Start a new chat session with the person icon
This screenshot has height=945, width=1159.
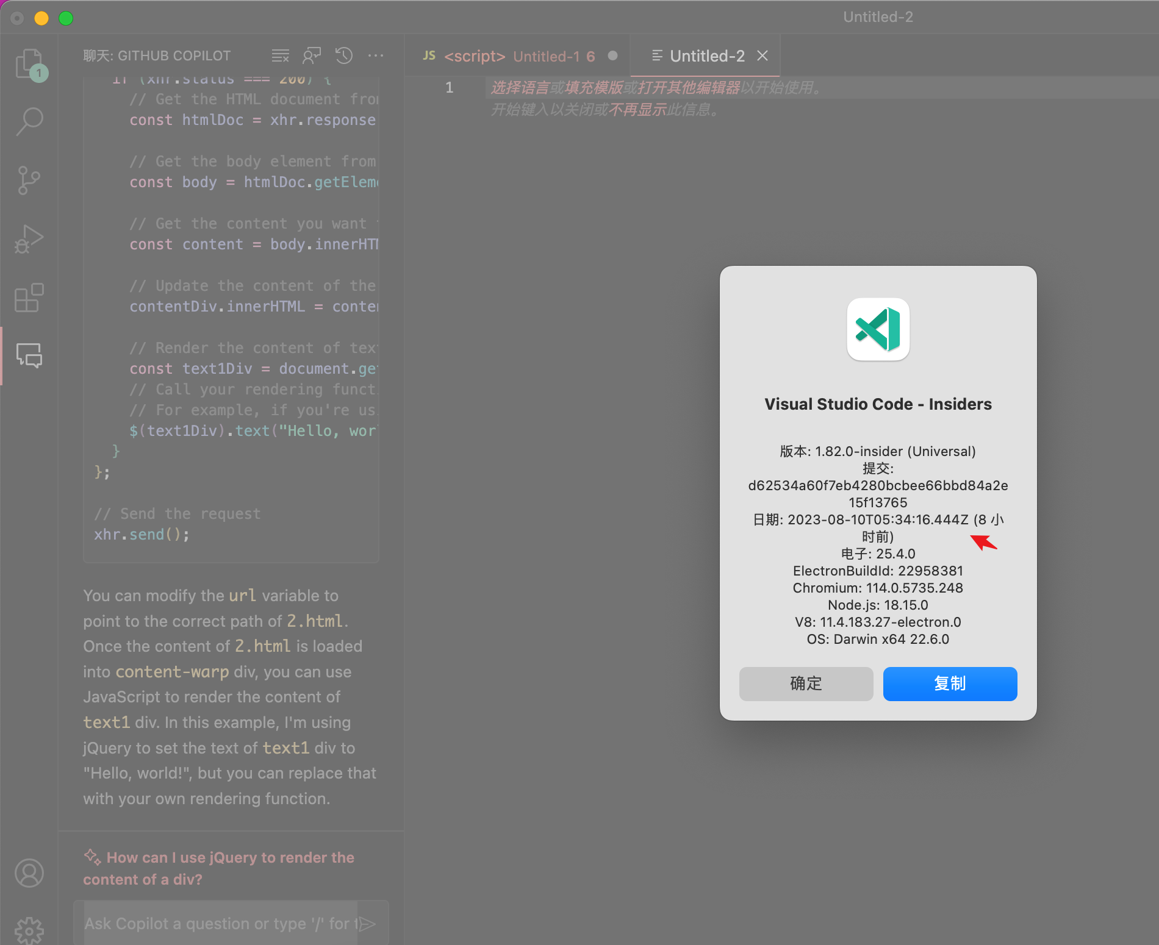[x=312, y=55]
